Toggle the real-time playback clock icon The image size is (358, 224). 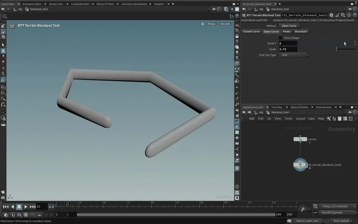click(26, 215)
